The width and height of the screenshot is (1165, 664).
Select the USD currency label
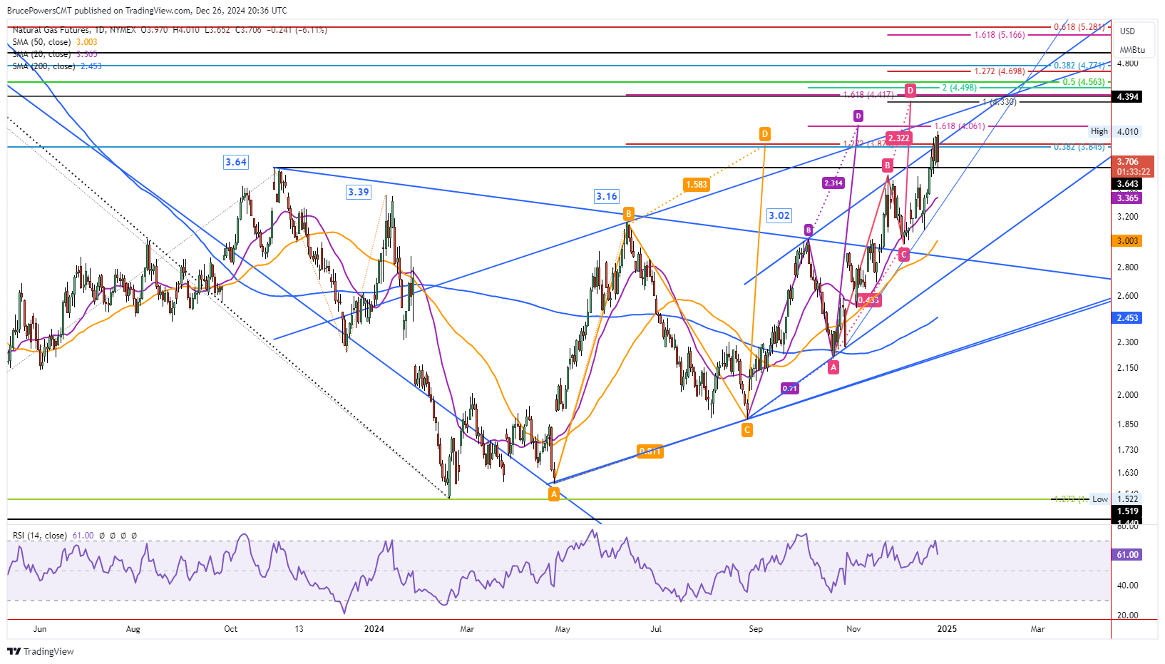pos(1127,31)
